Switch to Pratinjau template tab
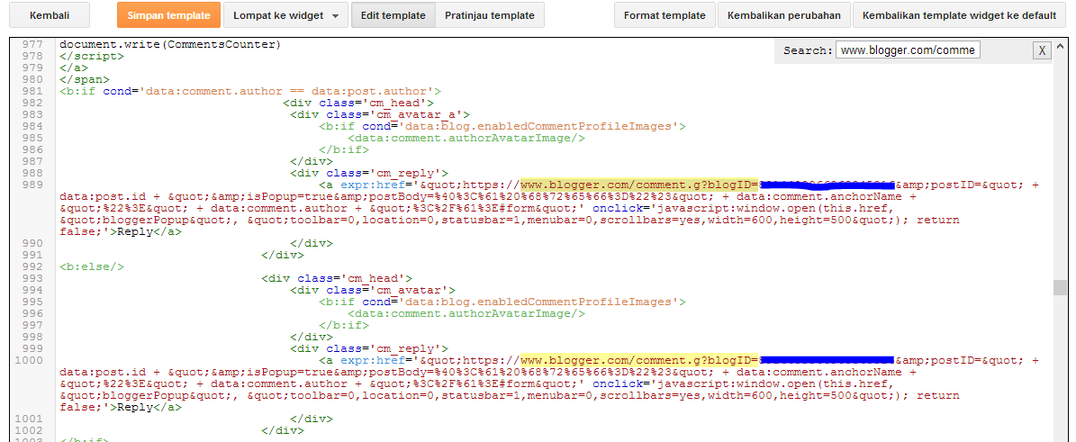Image resolution: width=1076 pixels, height=442 pixels. click(x=489, y=15)
